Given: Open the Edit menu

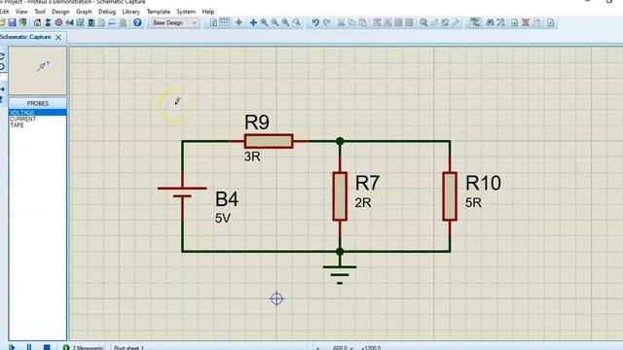Looking at the screenshot, I should 4,12.
